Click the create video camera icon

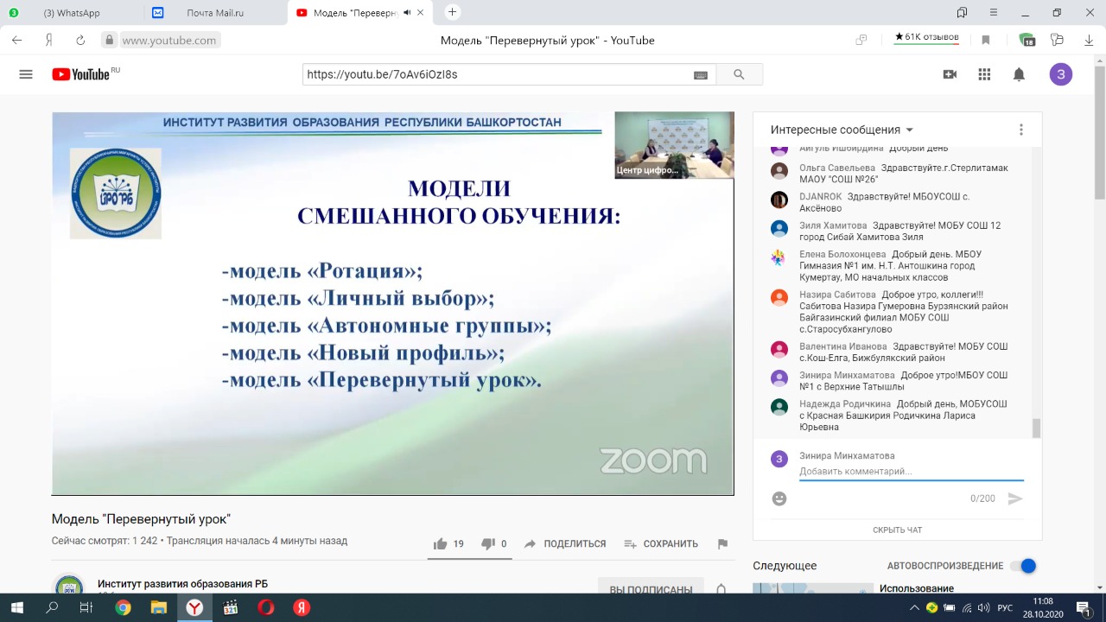tap(950, 74)
